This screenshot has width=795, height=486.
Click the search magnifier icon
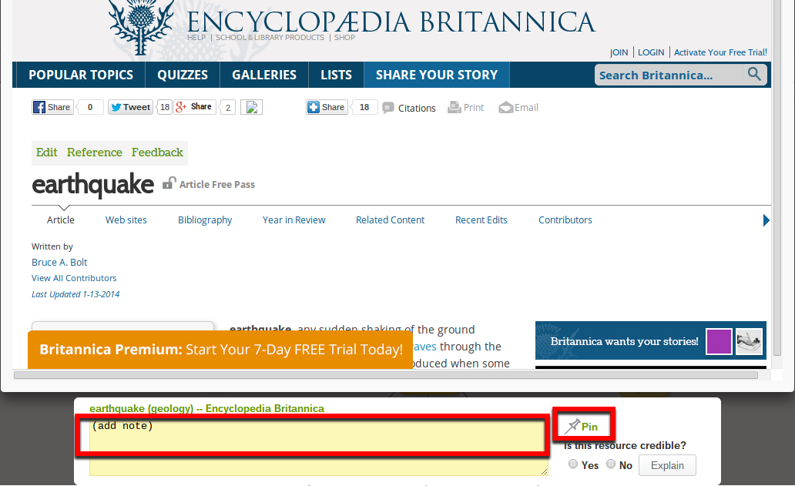754,75
